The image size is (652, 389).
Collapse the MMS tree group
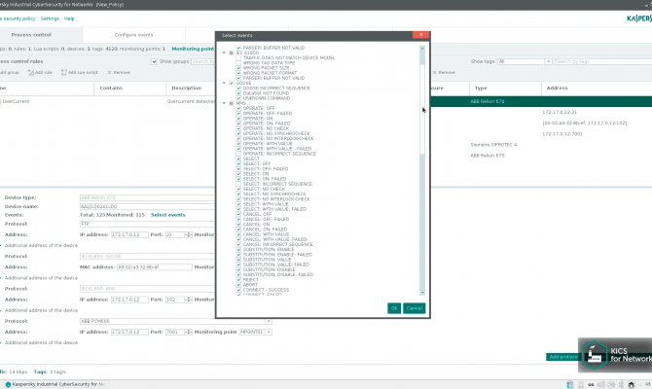click(x=224, y=103)
